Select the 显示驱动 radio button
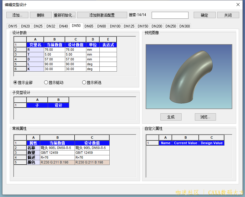 53,82
